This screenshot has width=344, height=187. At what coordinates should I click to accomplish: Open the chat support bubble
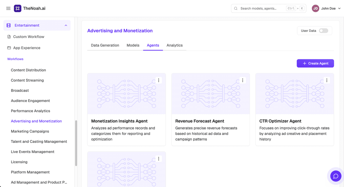click(336, 176)
